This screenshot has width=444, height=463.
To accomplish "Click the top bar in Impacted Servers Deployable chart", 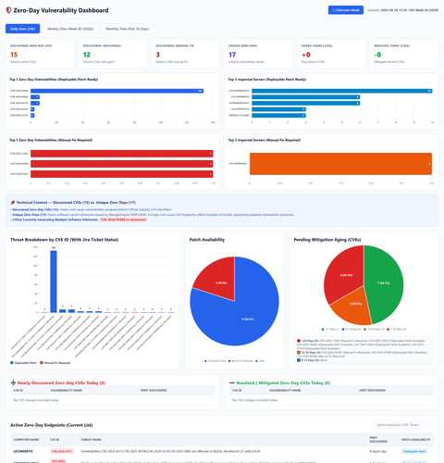I will 342,91.
